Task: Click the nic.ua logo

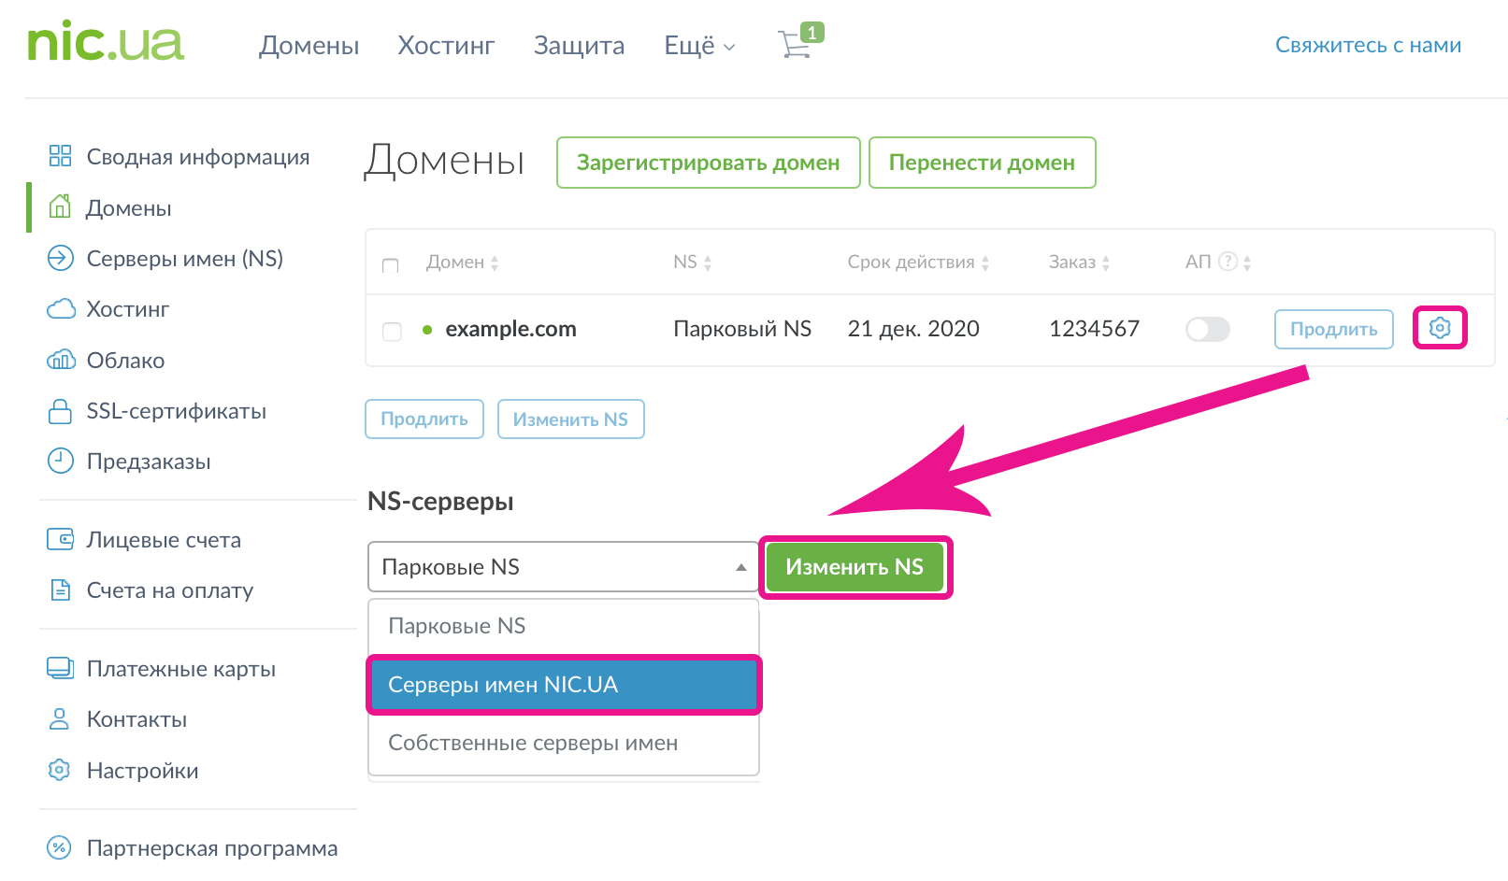Action: click(106, 43)
